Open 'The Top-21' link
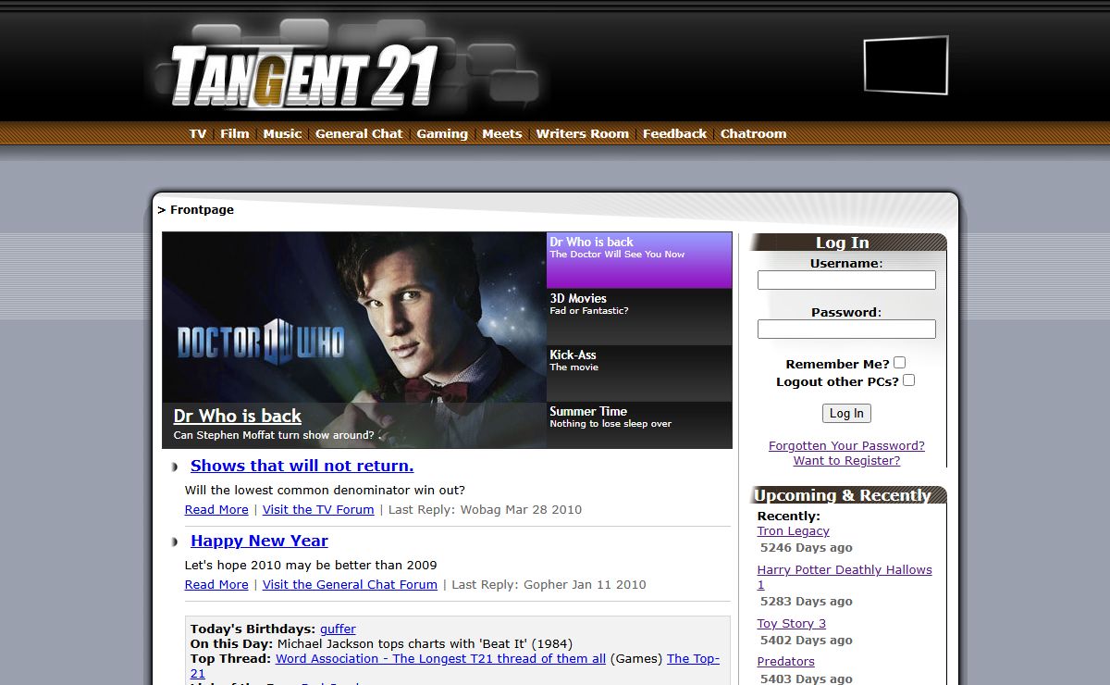Viewport: 1110px width, 685px height. tap(693, 658)
